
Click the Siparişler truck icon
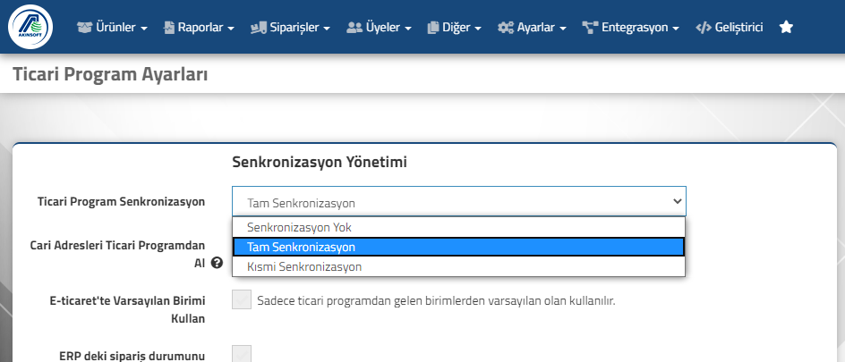click(x=259, y=28)
